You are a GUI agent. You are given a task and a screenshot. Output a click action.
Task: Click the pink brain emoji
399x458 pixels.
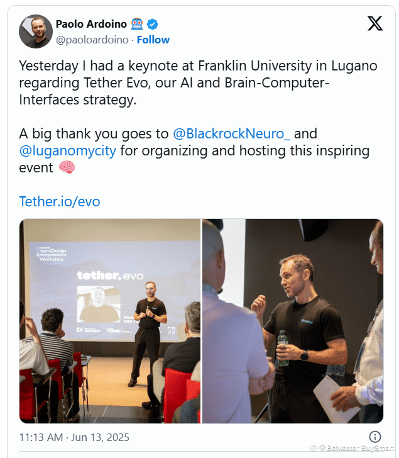point(67,168)
